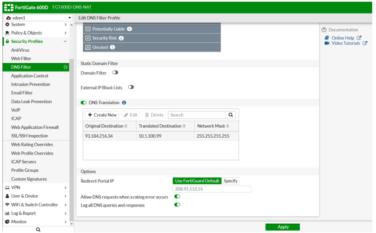The height and width of the screenshot is (233, 376).
Task: Open the Email Filter menu item
Action: 22,93
